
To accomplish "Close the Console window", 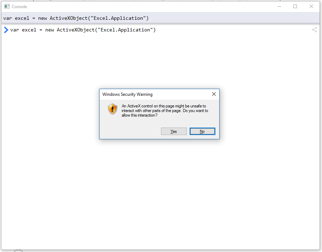I will [x=311, y=6].
